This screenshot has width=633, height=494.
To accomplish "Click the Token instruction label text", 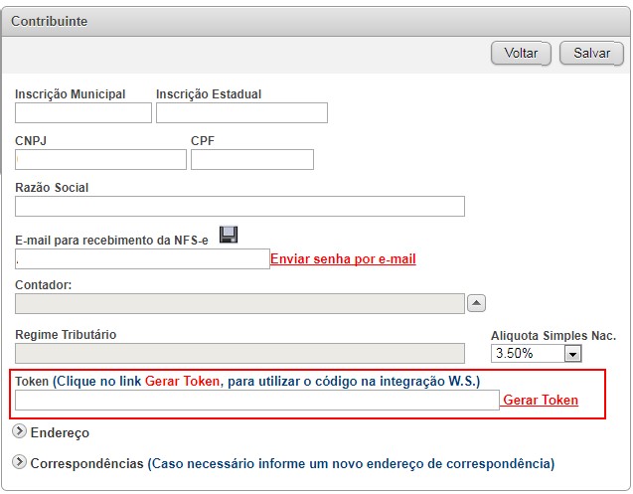I will click(x=247, y=382).
